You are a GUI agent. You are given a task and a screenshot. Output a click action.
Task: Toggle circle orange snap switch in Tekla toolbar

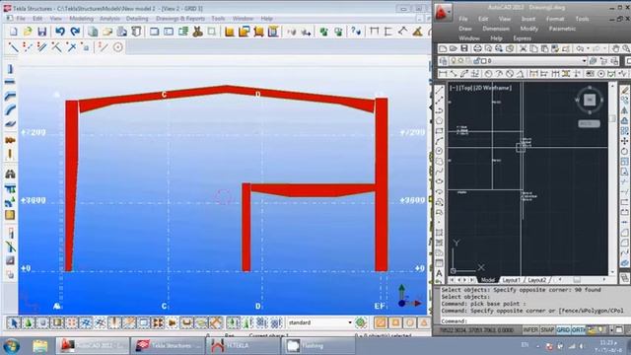[x=410, y=322]
